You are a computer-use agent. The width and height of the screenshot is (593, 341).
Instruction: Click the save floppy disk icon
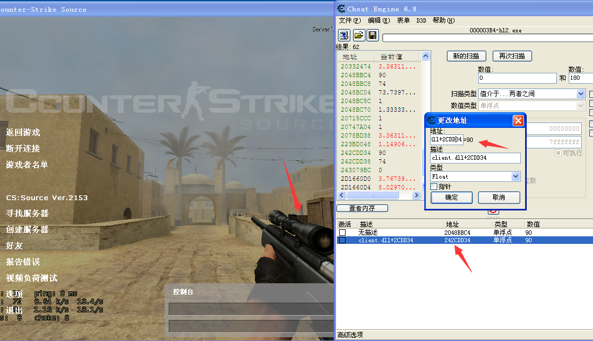pyautogui.click(x=373, y=35)
